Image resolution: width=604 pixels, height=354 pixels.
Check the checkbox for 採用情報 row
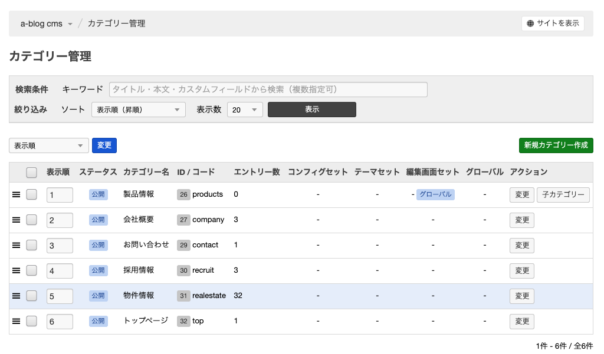(32, 270)
